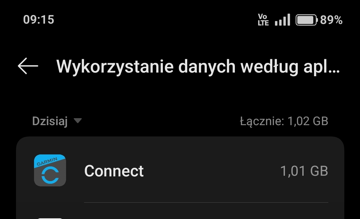Open the Garmin Connect app icon
360x219 pixels.
click(x=50, y=170)
